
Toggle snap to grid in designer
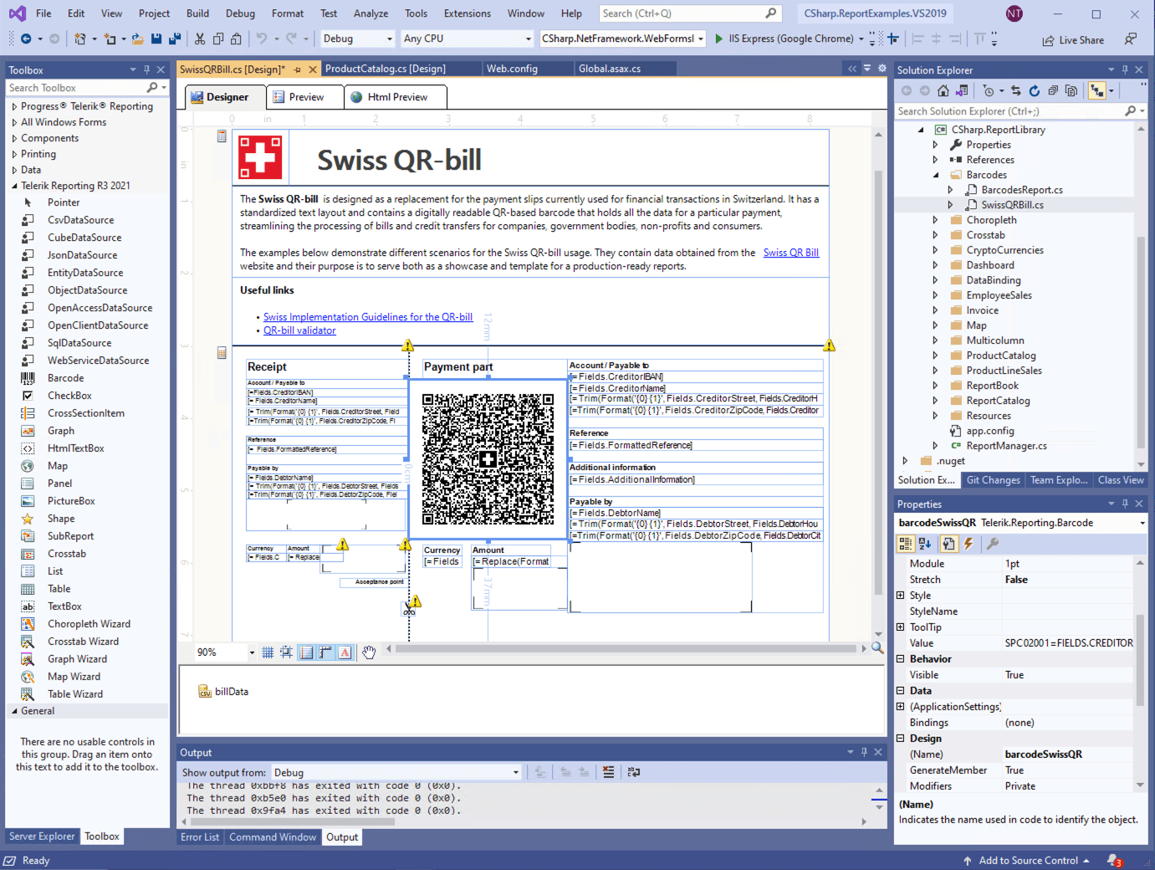(x=287, y=652)
